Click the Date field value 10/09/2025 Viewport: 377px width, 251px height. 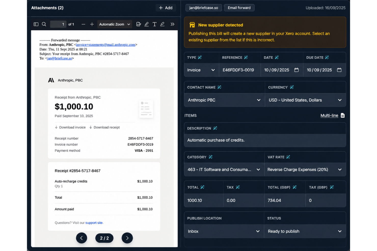tap(277, 70)
